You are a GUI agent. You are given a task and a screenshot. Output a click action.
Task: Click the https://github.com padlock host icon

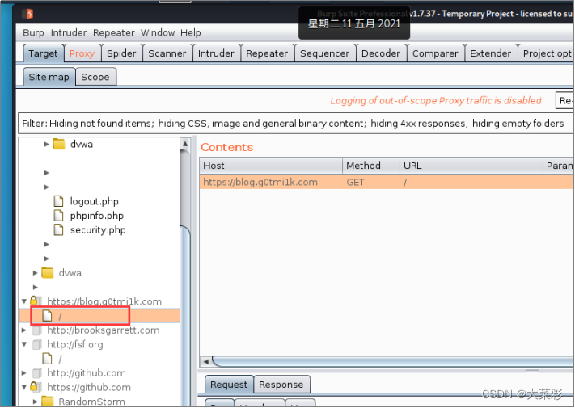point(36,387)
